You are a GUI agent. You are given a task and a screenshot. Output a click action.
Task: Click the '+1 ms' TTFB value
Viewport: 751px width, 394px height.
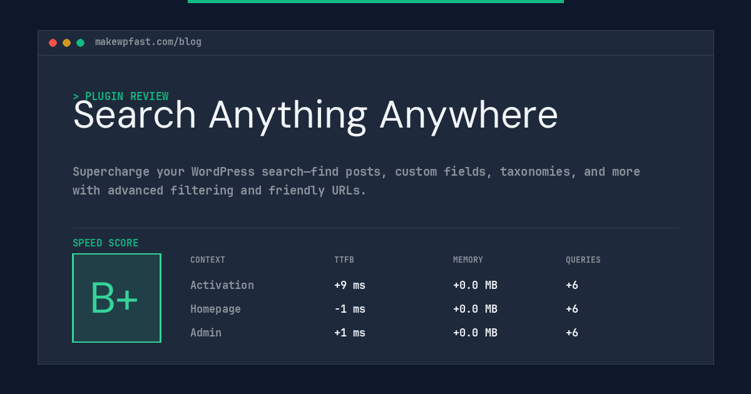350,333
